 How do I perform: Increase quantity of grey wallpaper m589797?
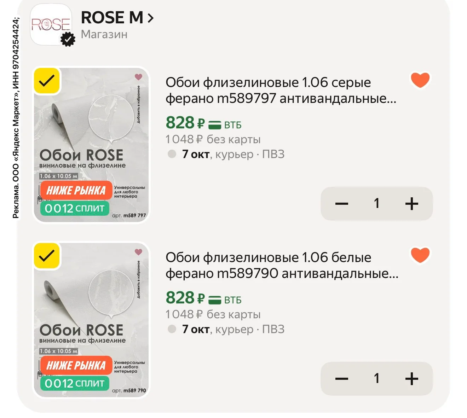pyautogui.click(x=412, y=203)
